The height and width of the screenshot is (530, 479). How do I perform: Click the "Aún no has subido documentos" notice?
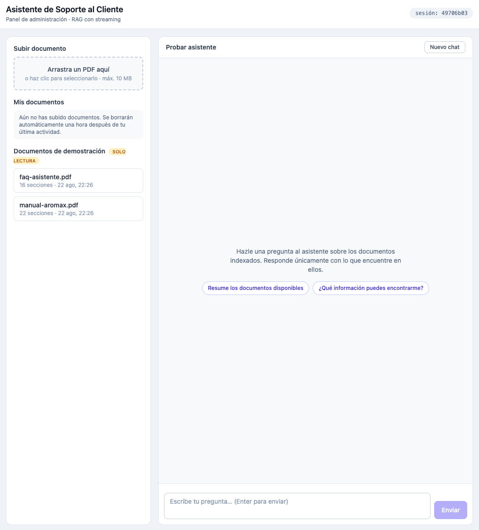(x=78, y=125)
